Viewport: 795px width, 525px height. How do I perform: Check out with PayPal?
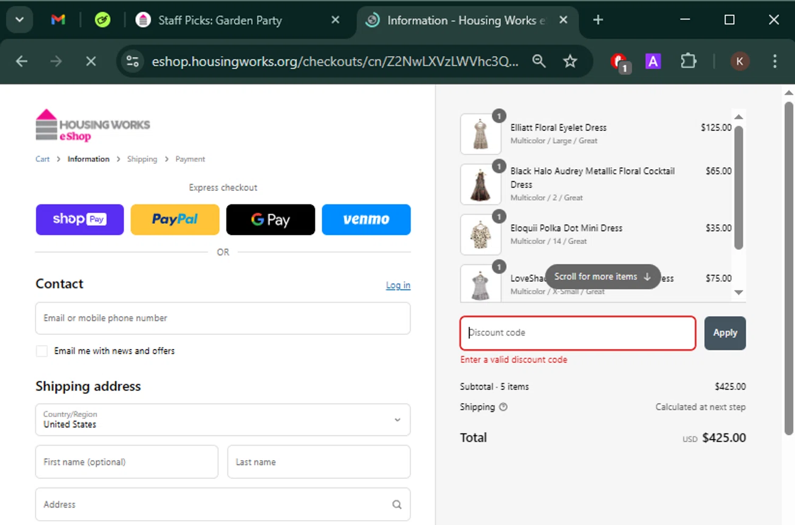175,220
